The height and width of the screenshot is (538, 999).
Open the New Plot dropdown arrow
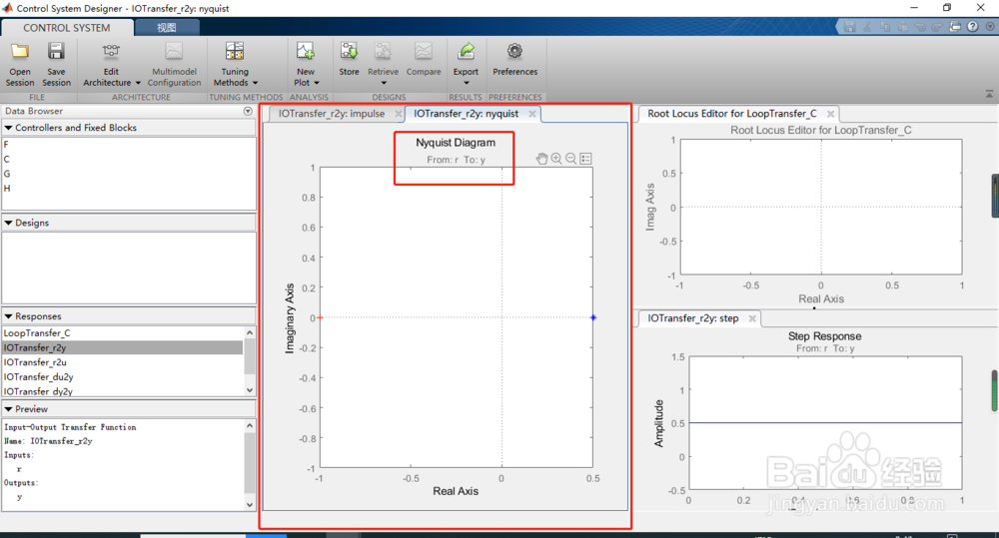(316, 83)
